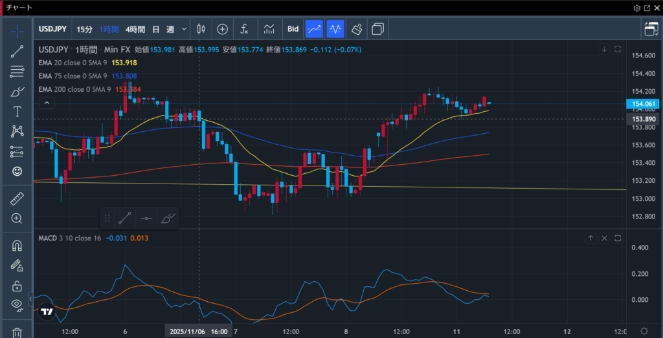The image size is (663, 338).
Task: Expand the timeframe dropdown chevron
Action: 185,29
